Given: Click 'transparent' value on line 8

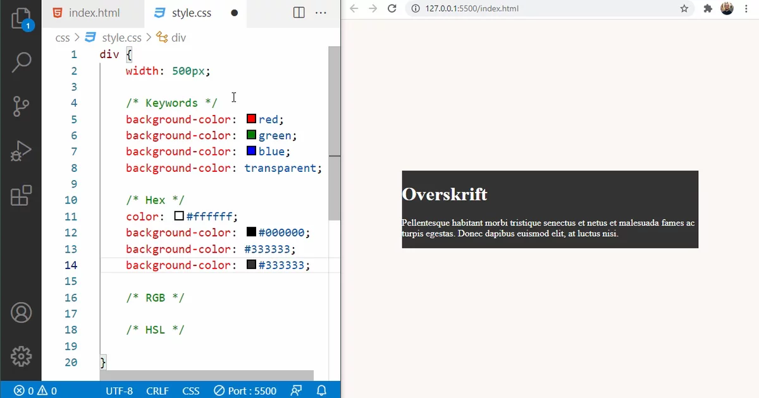Looking at the screenshot, I should click(x=280, y=168).
